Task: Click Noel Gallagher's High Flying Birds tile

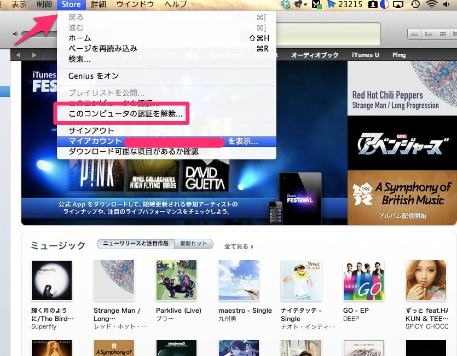Action: coord(153,176)
